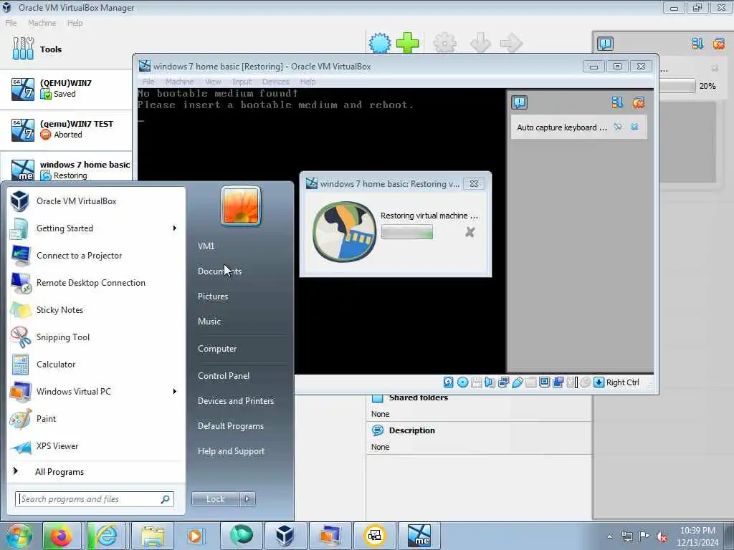
Task: Open Connect to a Projector
Action: [96, 256]
